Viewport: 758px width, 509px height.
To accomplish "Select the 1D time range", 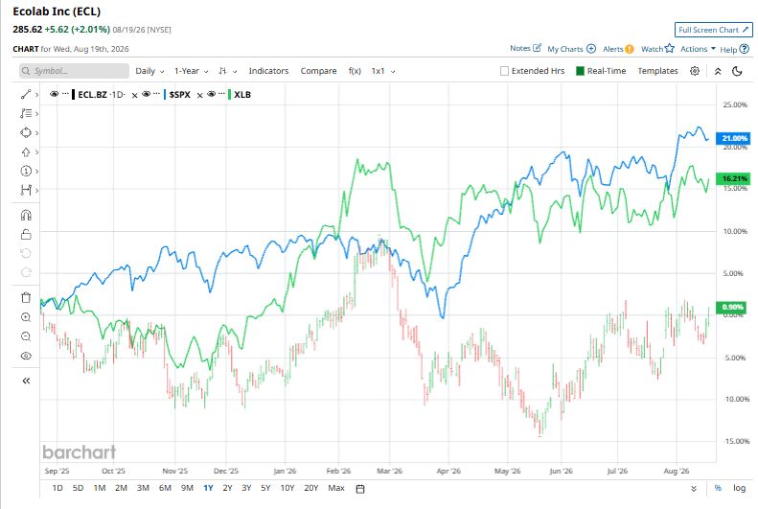I will click(x=57, y=488).
